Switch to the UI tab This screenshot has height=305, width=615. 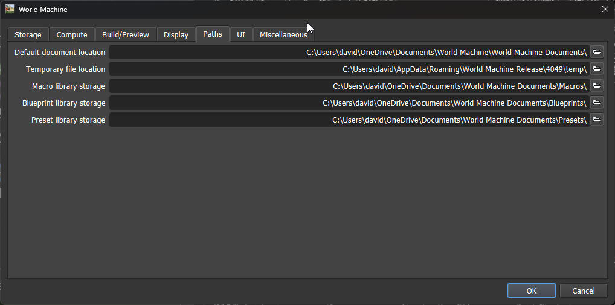(x=241, y=34)
